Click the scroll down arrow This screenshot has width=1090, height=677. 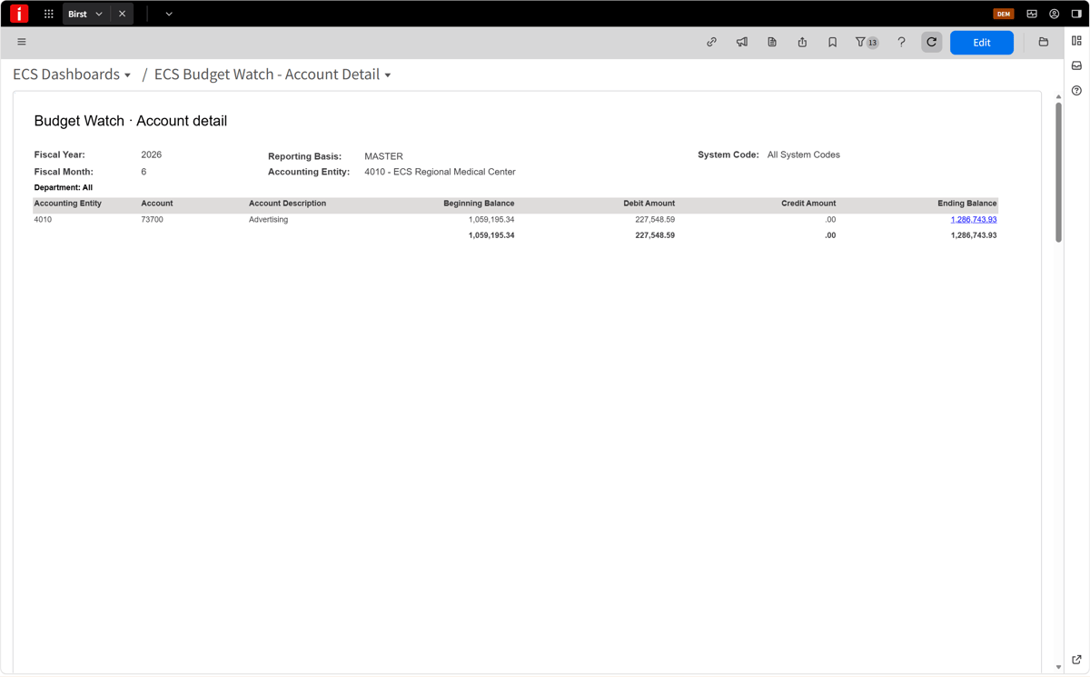coord(1058,667)
